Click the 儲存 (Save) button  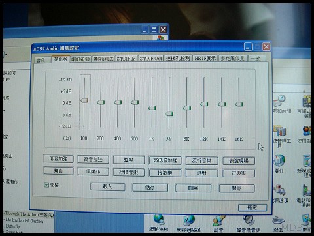pyautogui.click(x=150, y=188)
